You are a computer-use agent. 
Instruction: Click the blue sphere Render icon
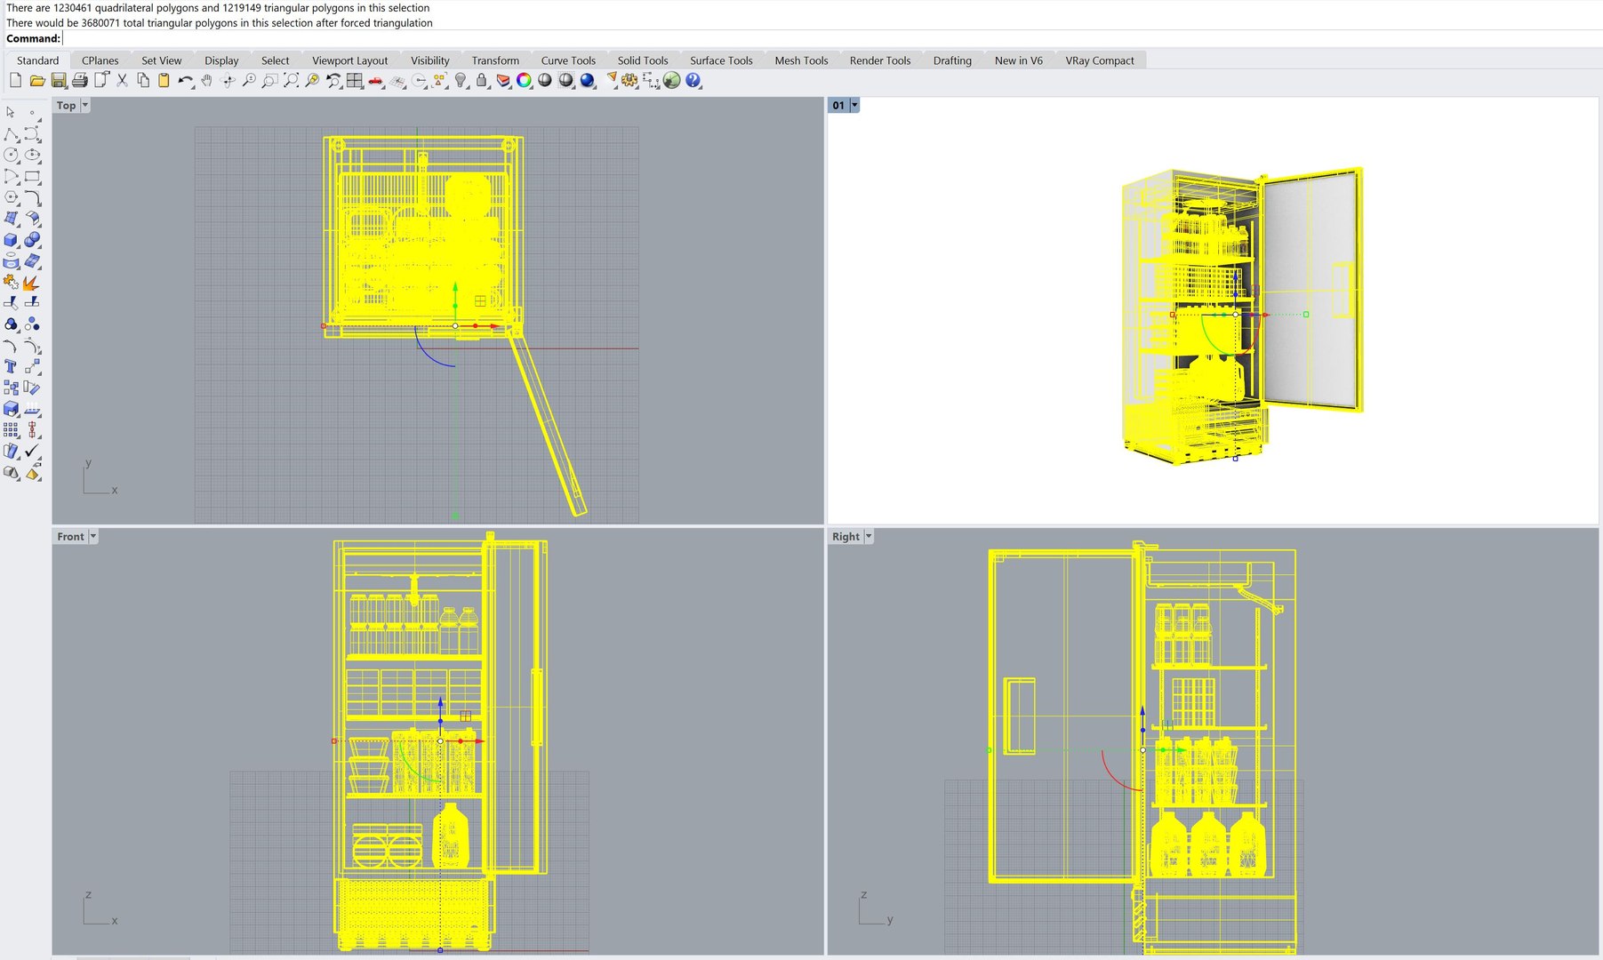(x=588, y=81)
